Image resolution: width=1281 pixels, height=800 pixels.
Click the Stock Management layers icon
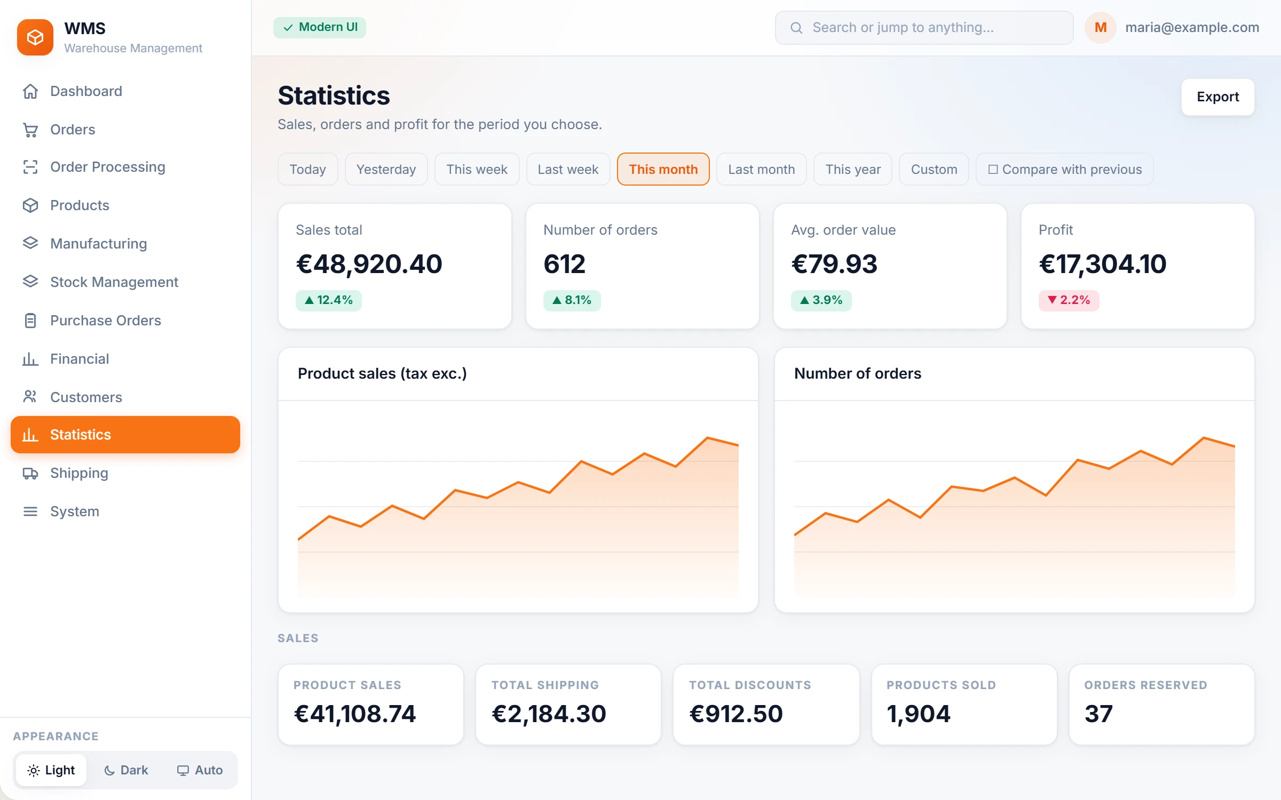click(x=30, y=282)
